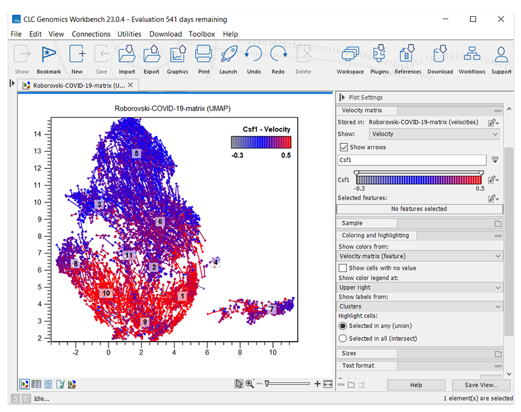This screenshot has height=412, width=521.
Task: Open the Toolbox menu
Action: (x=201, y=34)
